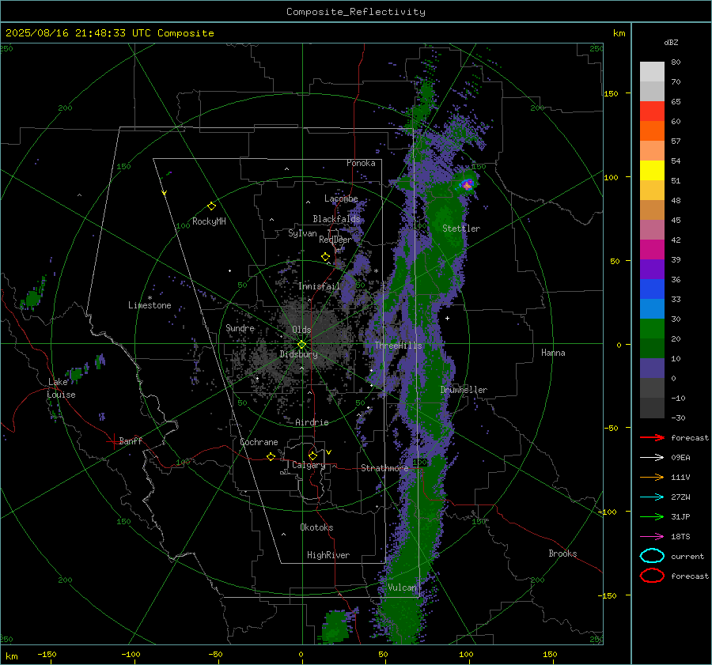Click the yellow diamond marker below RedDeer
The height and width of the screenshot is (665, 712).
click(x=326, y=257)
